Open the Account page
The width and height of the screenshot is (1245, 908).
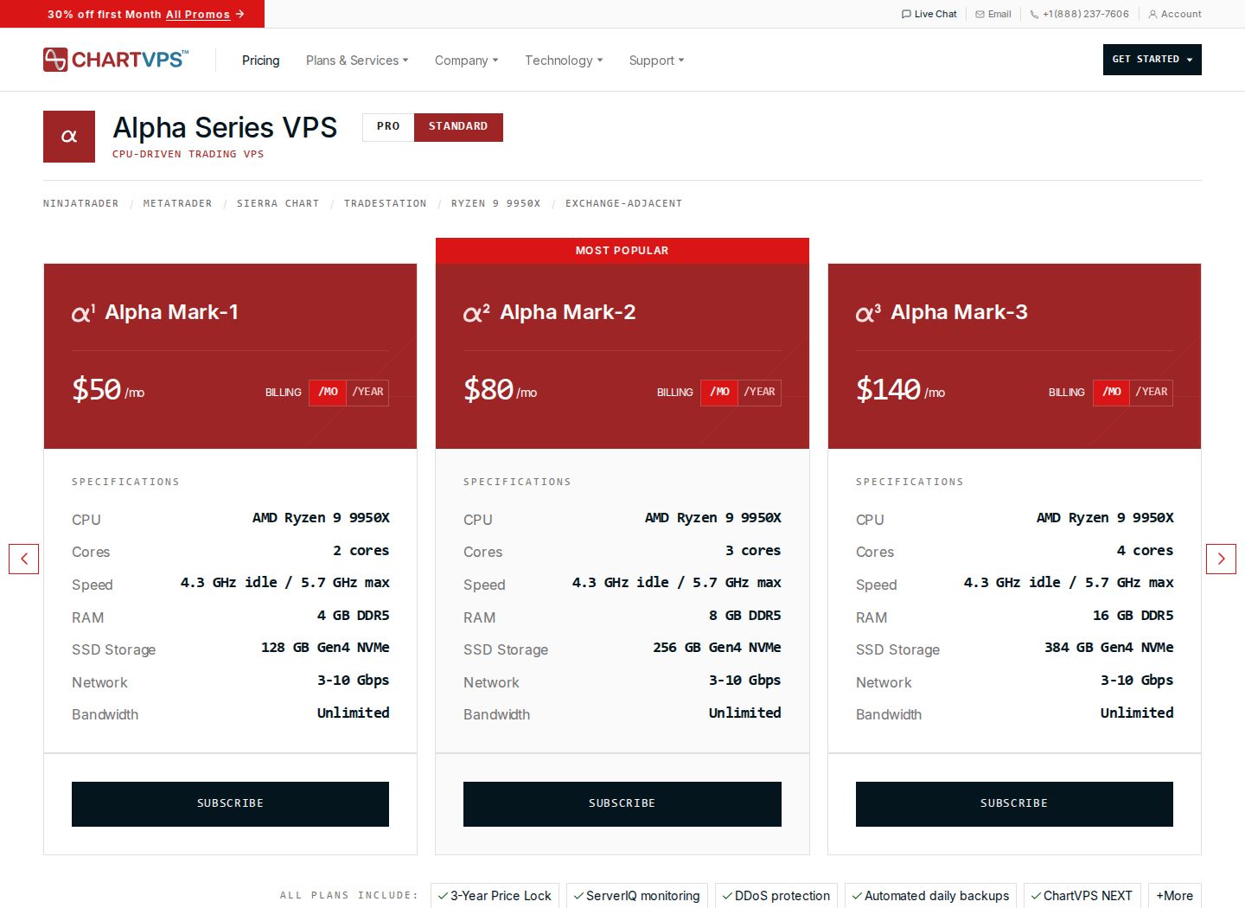1175,14
